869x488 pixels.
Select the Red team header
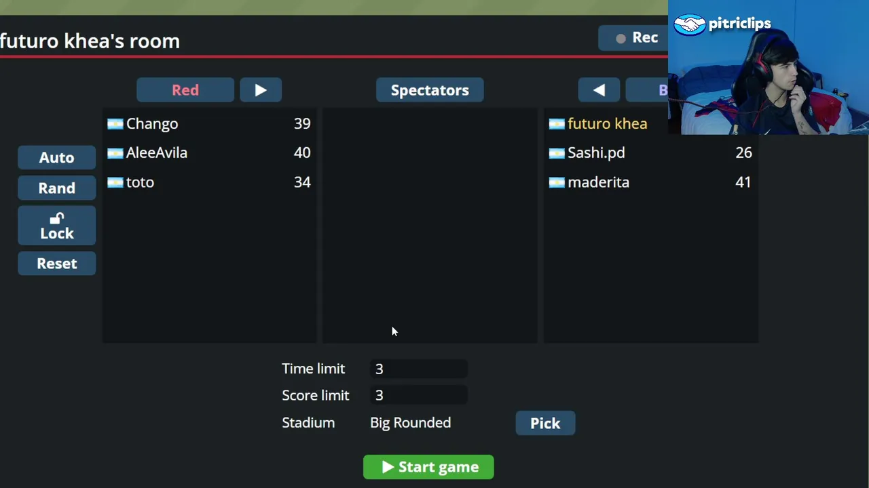coord(185,90)
